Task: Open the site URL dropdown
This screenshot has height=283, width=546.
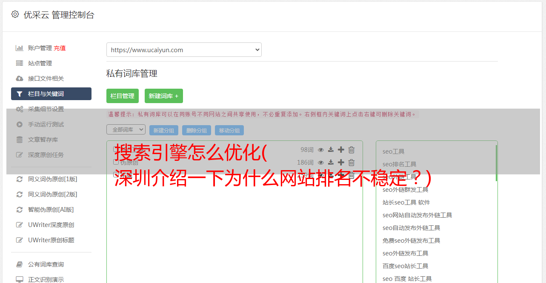Action: point(184,50)
